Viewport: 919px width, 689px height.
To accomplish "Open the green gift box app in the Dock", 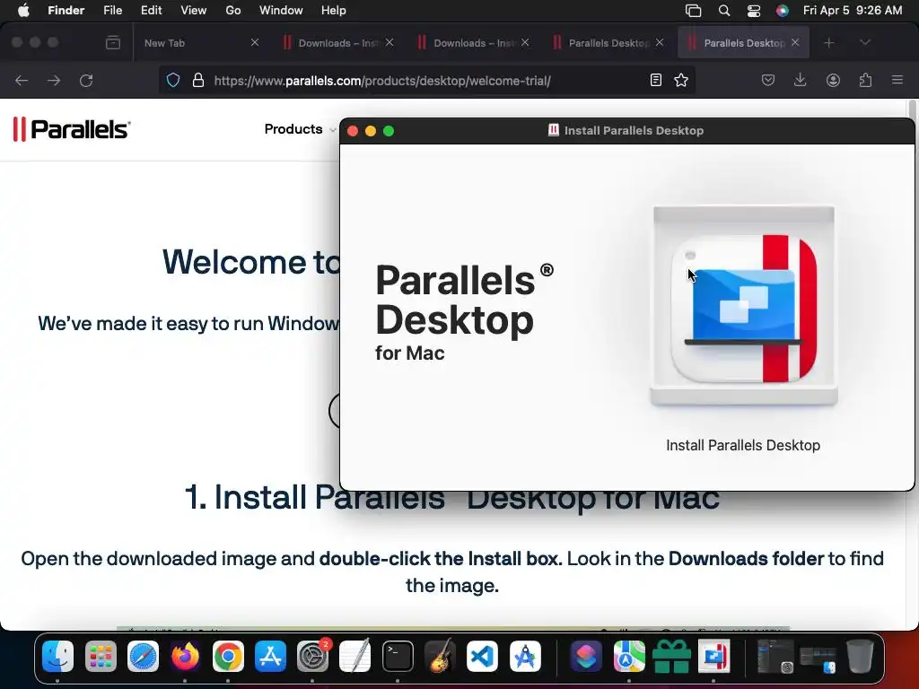I will pos(671,656).
